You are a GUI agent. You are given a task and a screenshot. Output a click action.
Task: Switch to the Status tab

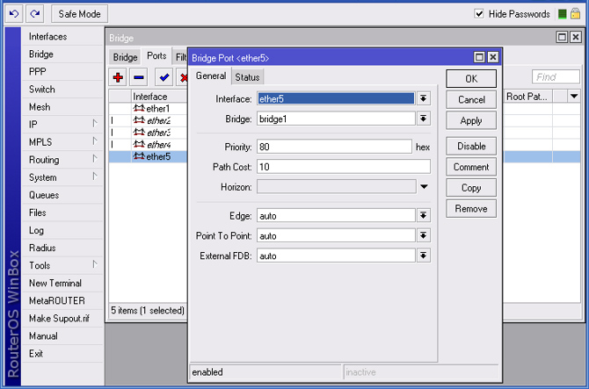click(247, 77)
